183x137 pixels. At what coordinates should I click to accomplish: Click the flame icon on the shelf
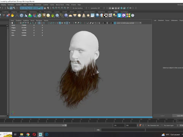[12, 16]
